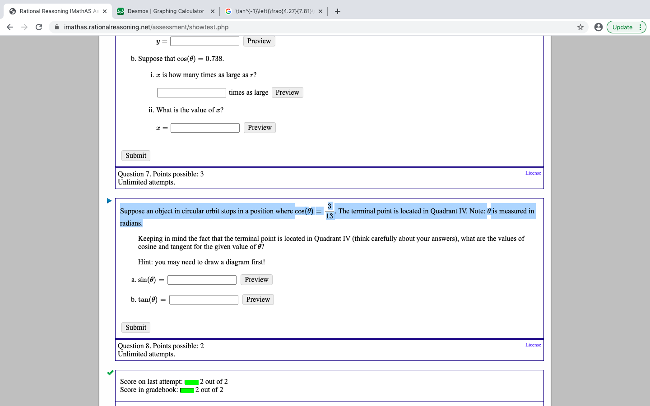The width and height of the screenshot is (650, 406).
Task: Open the three-dot menu beside Update
Action: [x=641, y=27]
